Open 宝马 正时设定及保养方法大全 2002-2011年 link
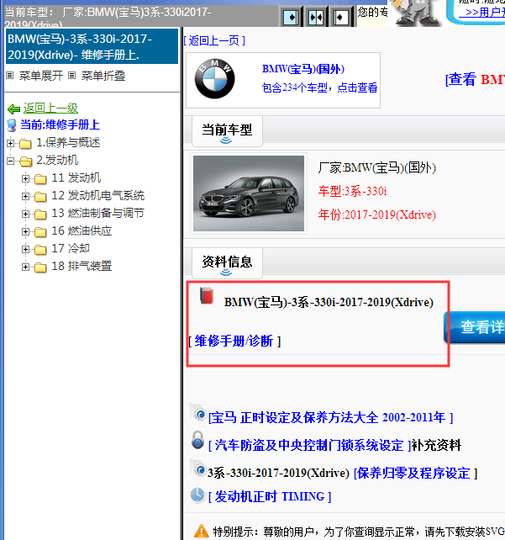Image resolution: width=505 pixels, height=540 pixels. pos(330,417)
